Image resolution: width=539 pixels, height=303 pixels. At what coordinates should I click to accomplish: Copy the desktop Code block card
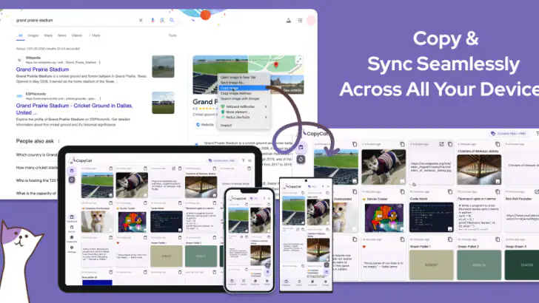[x=450, y=192]
